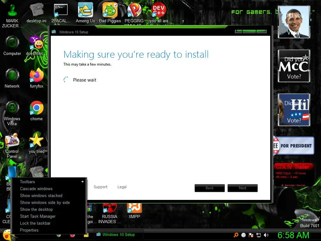Screen dimensions: 321x241
Task: Click the 'Making sure you're ready to install' heading
Action: tap(136, 55)
